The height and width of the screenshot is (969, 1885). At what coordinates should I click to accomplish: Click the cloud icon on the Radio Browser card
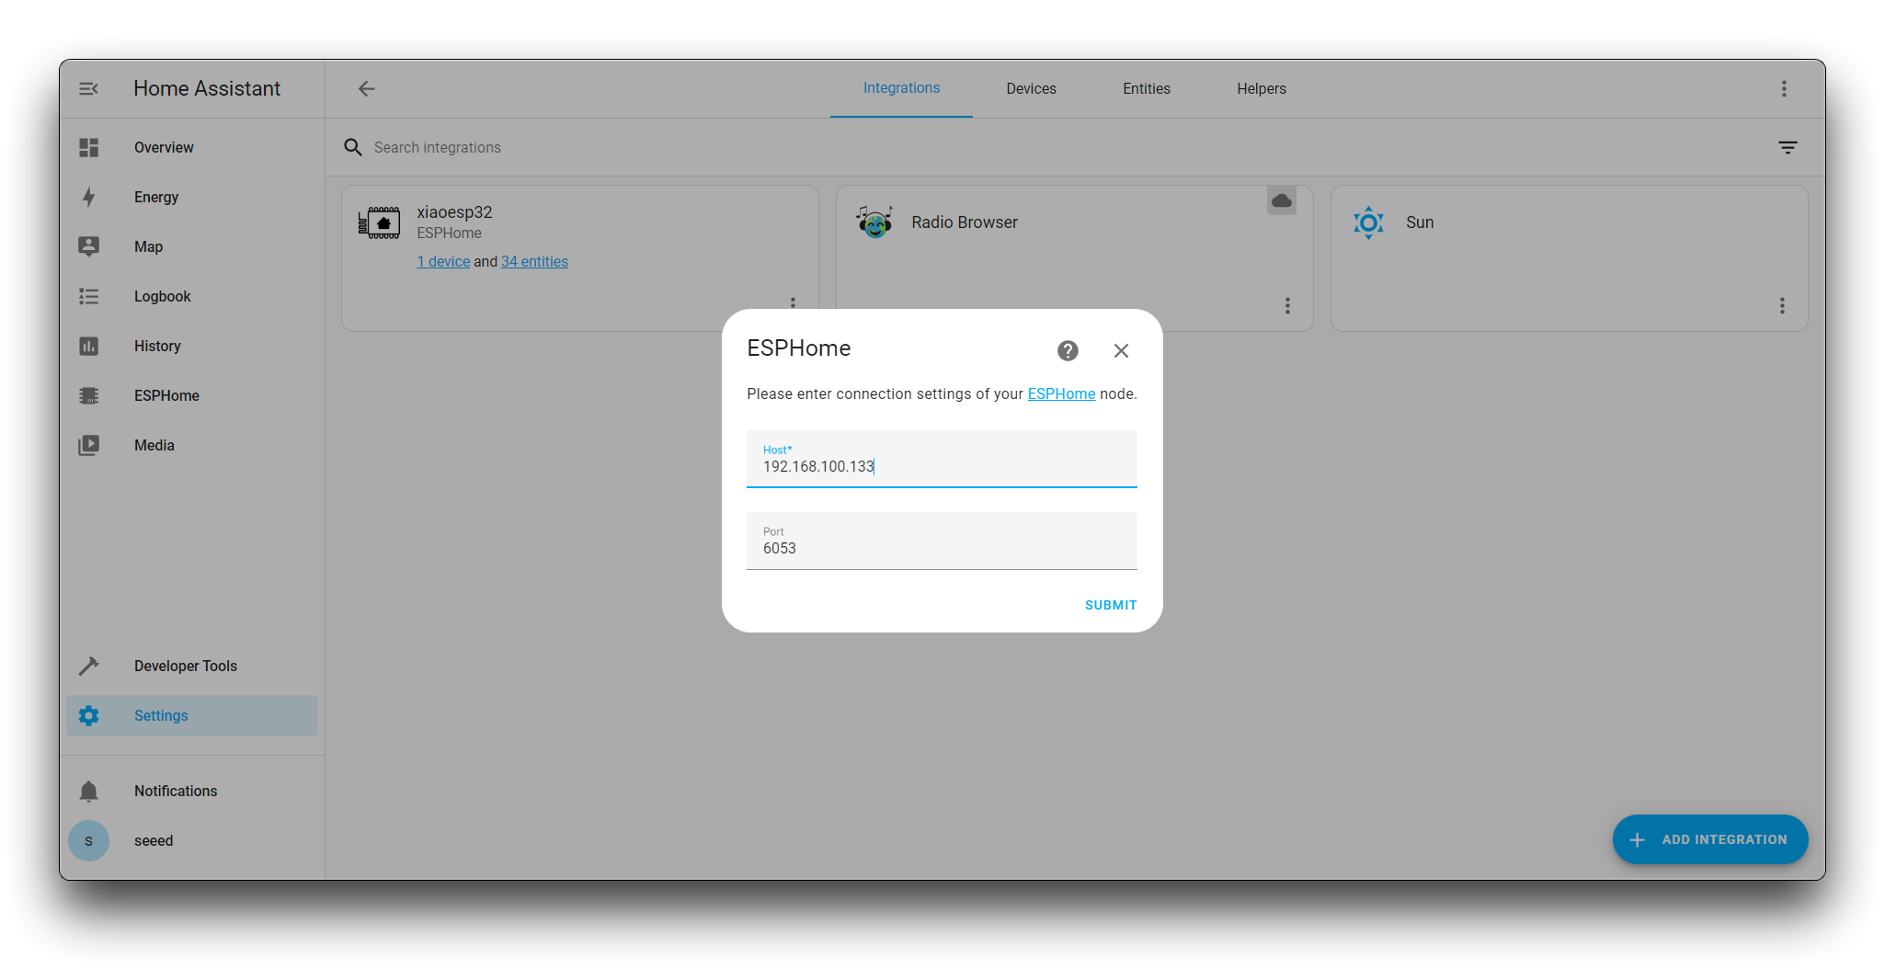1282,200
